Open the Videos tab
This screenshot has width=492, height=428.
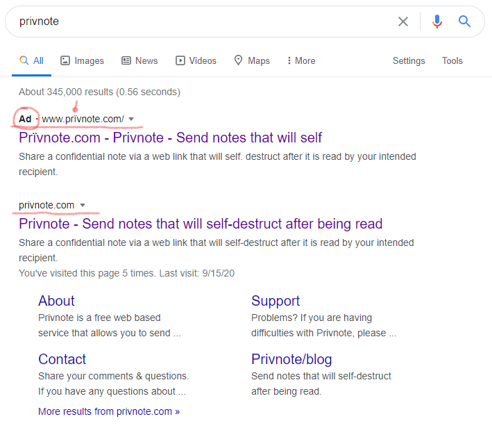pyautogui.click(x=196, y=60)
